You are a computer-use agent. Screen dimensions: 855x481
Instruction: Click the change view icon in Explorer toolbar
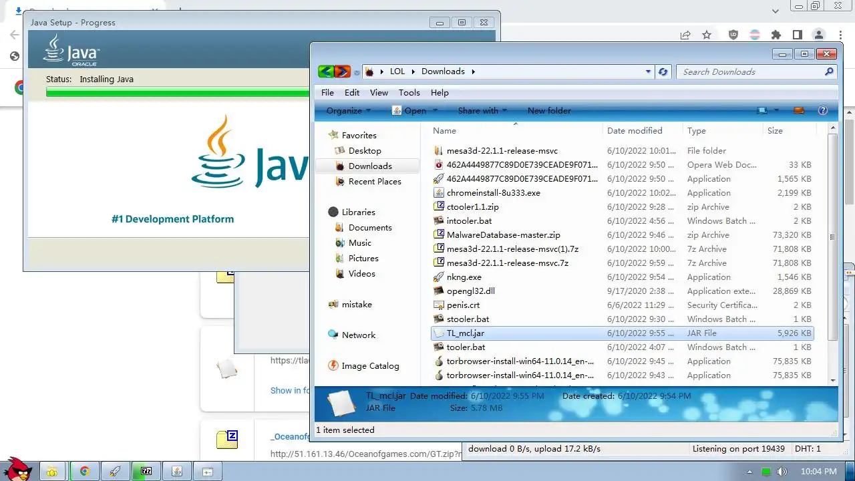coord(762,110)
